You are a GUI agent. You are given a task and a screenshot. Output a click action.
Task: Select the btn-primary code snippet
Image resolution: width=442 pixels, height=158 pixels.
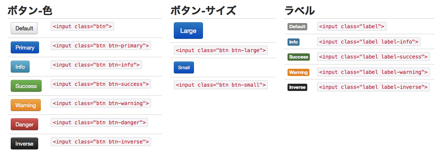(101, 45)
